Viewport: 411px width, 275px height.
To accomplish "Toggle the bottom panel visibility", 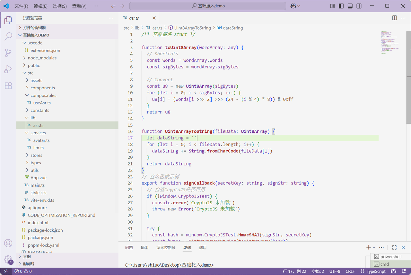I will coord(350,6).
